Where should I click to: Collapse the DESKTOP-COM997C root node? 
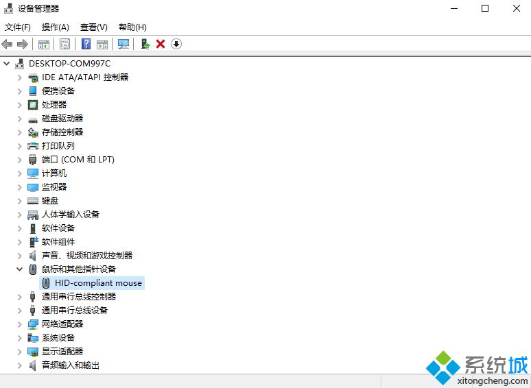click(x=6, y=64)
